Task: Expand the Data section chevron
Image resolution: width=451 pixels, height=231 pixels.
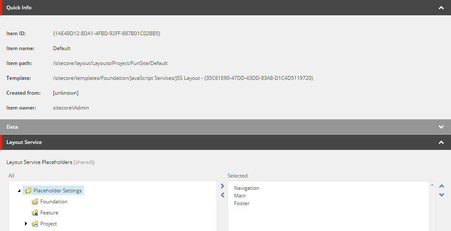Action: [x=441, y=127]
